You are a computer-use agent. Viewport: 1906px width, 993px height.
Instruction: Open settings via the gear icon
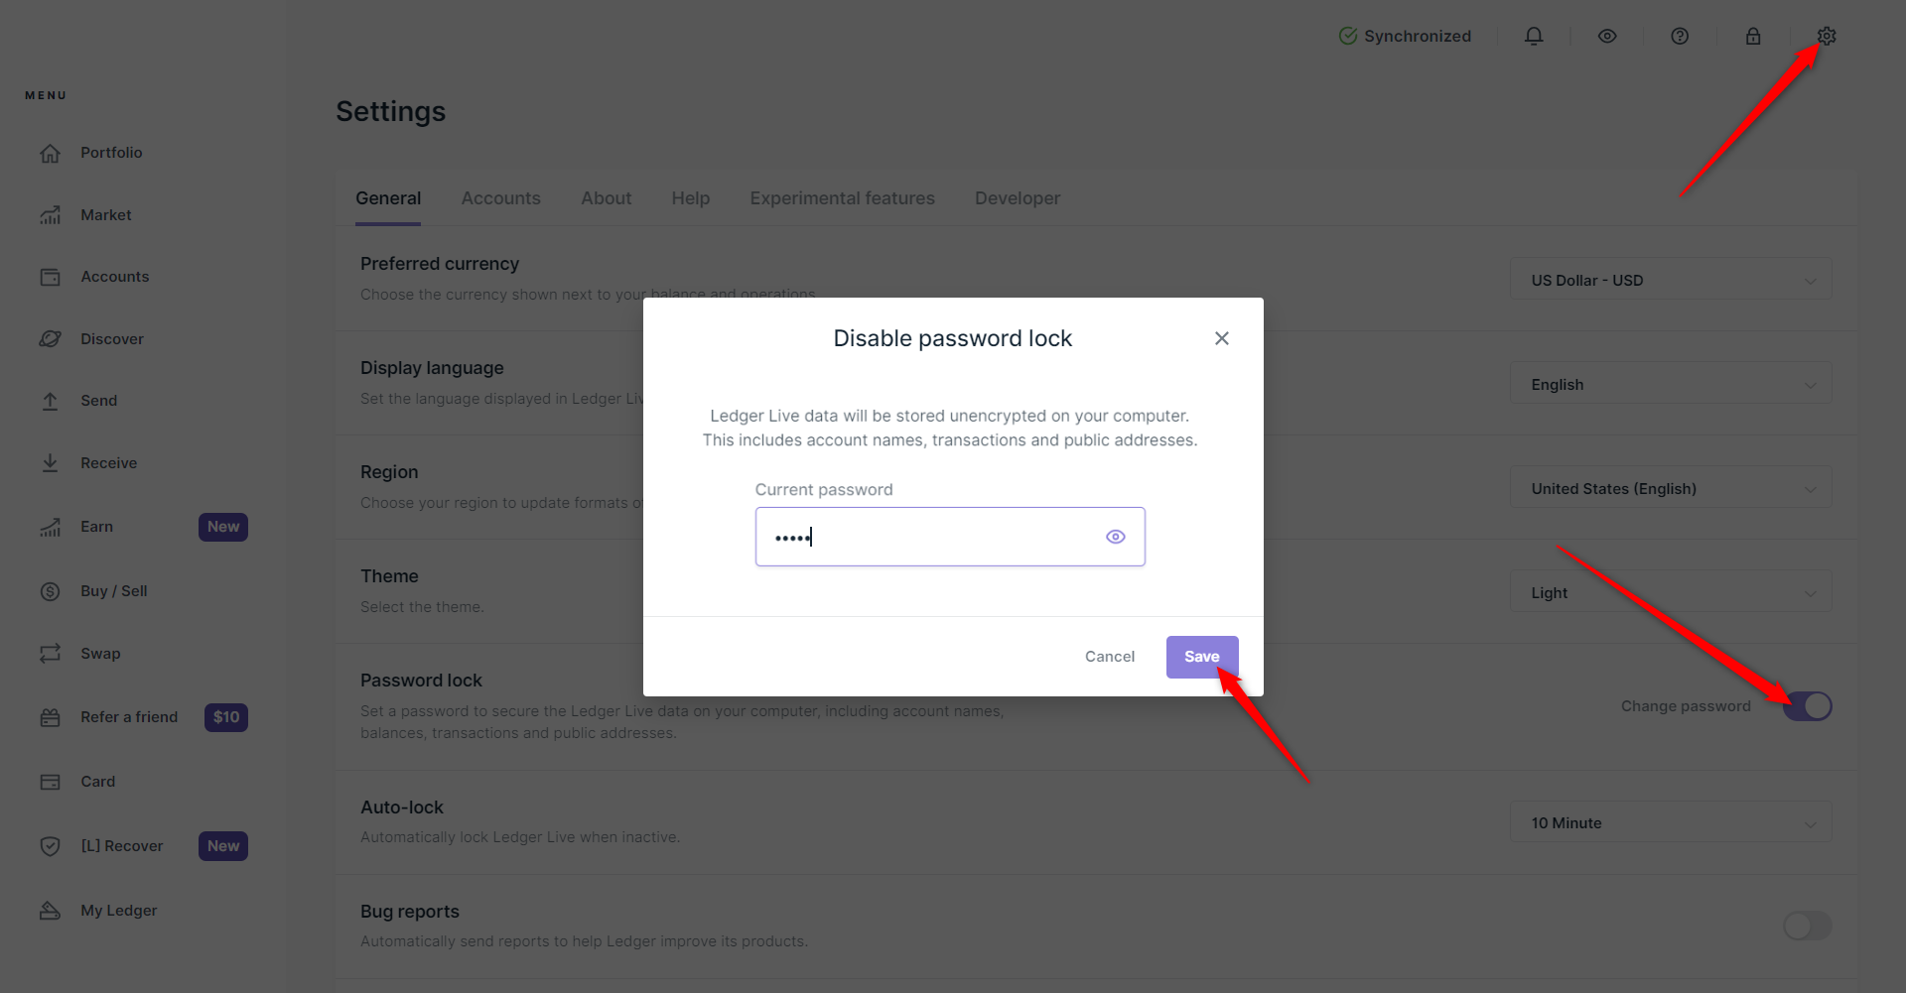pos(1827,37)
